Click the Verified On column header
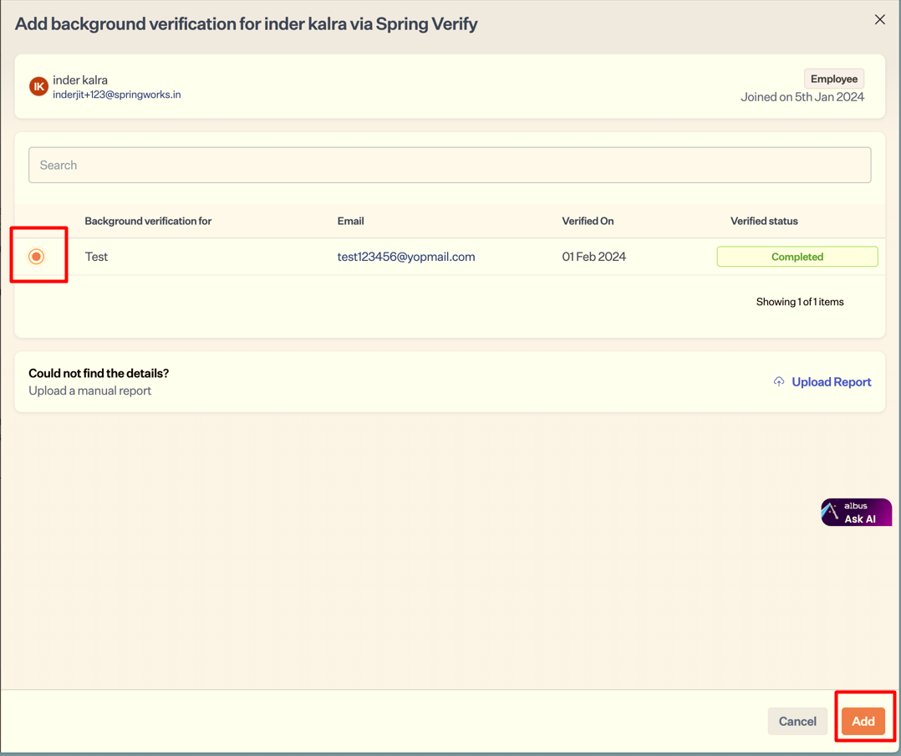901x756 pixels. coord(588,221)
